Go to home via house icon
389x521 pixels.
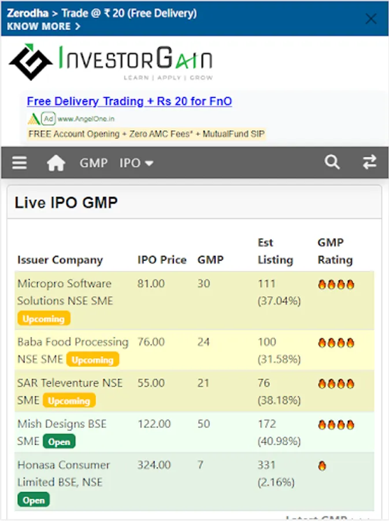pyautogui.click(x=55, y=163)
